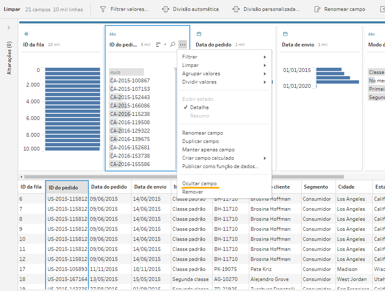Click the number type icon of ID da fila
The width and height of the screenshot is (385, 291).
click(x=26, y=34)
